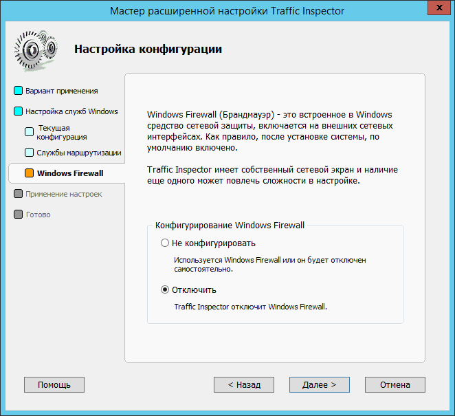Click the 'Готово' step label

38,215
